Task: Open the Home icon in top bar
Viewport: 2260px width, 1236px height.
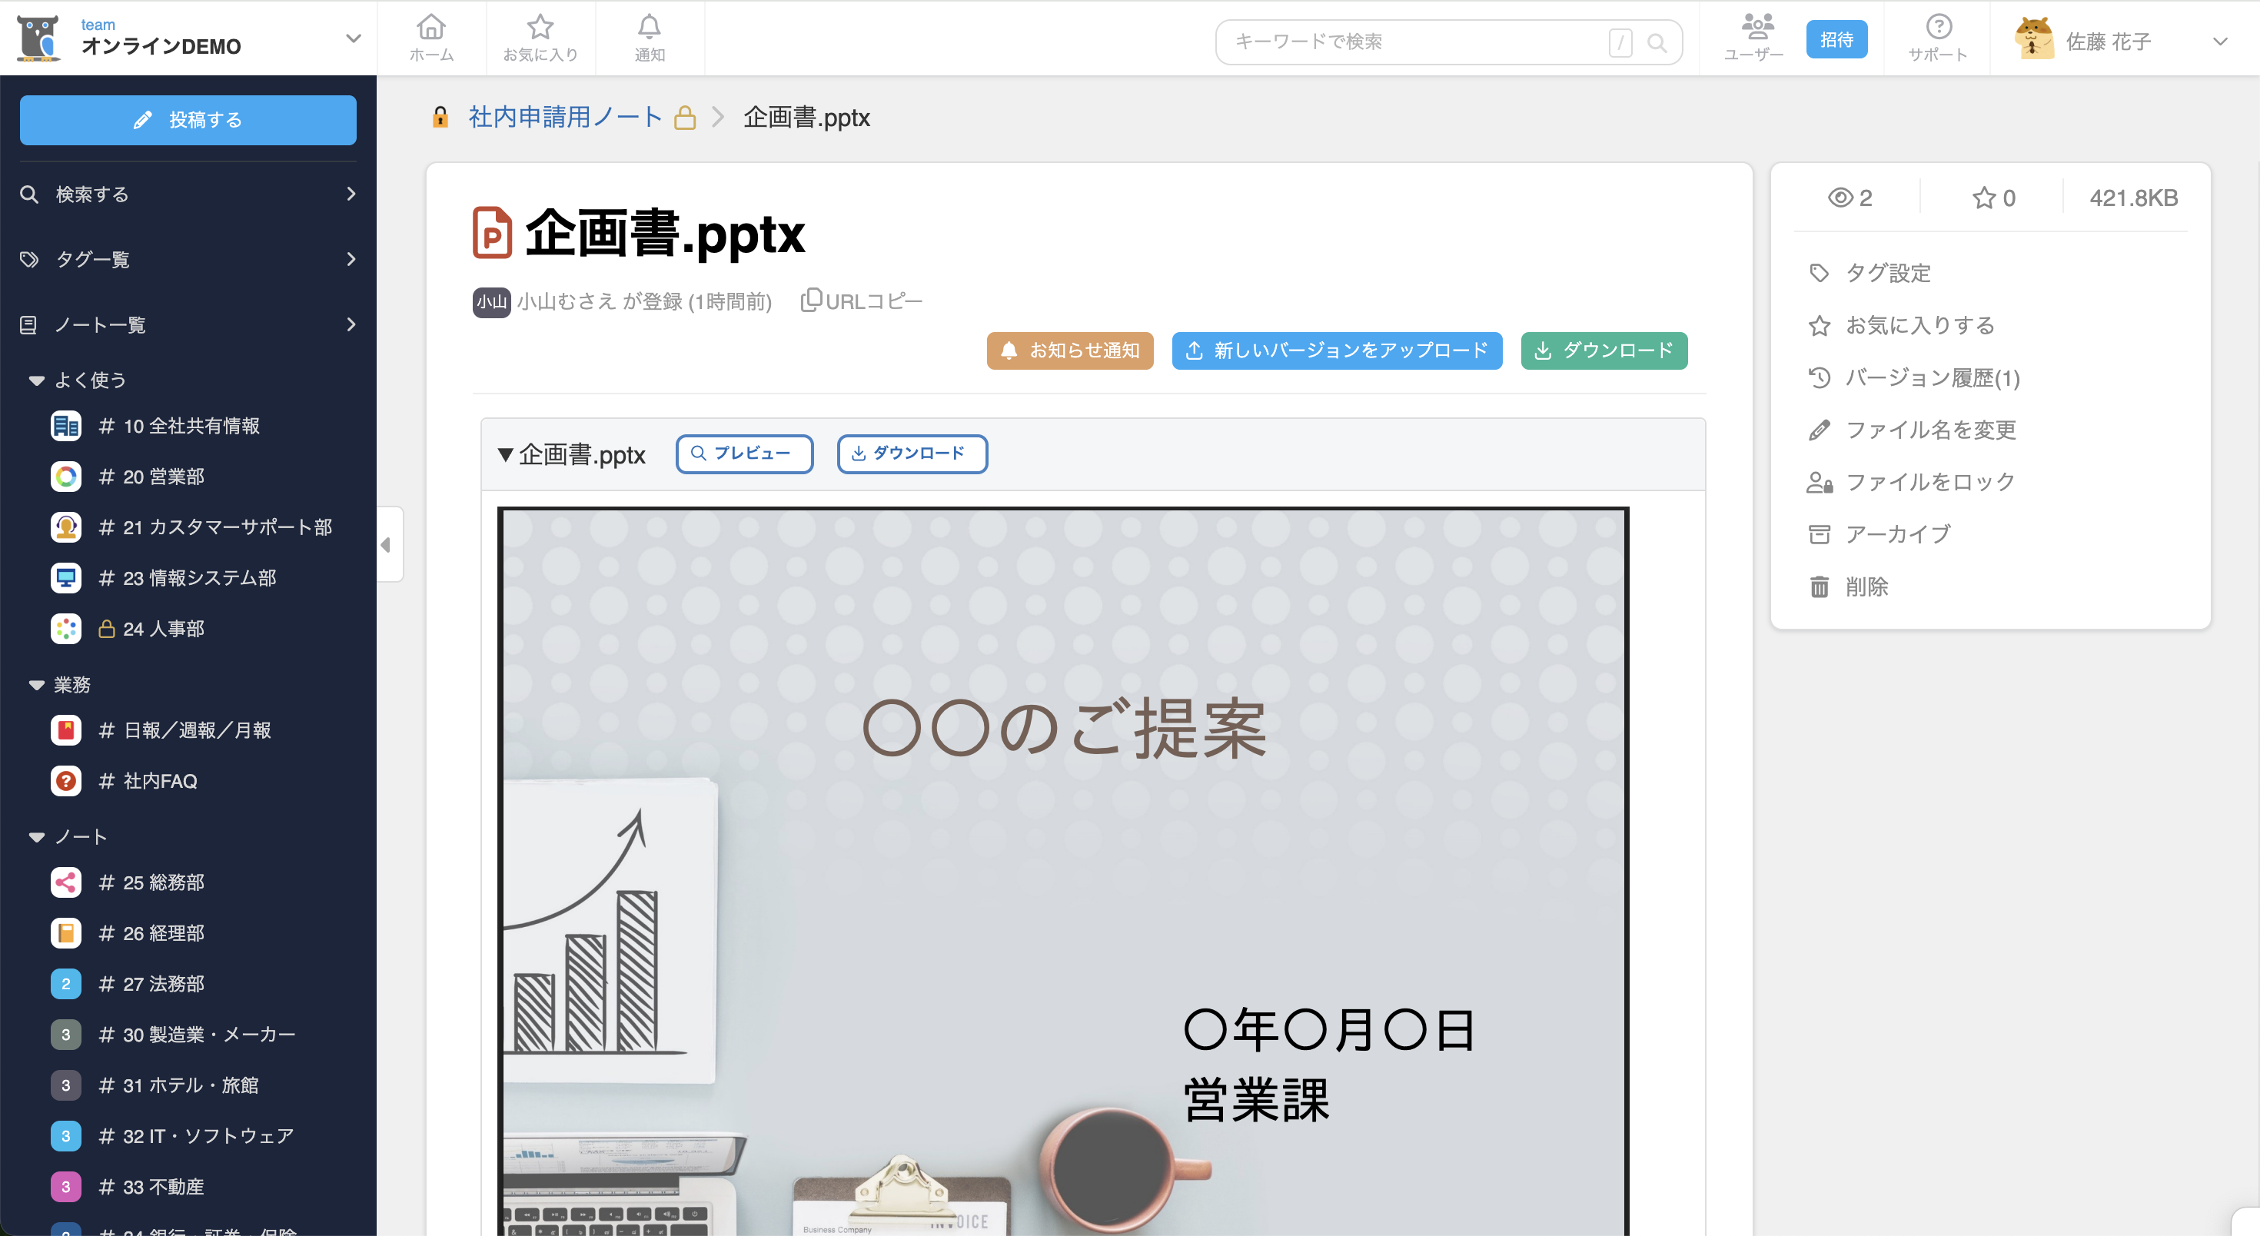Action: tap(430, 27)
